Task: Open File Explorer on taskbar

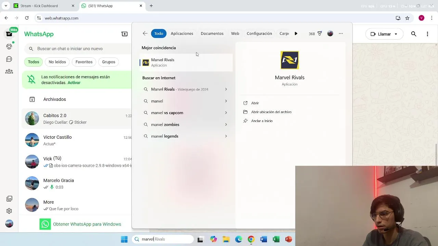Action: [x=226, y=239]
